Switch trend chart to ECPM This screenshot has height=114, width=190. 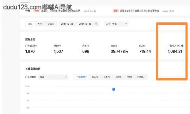pyautogui.click(x=129, y=77)
